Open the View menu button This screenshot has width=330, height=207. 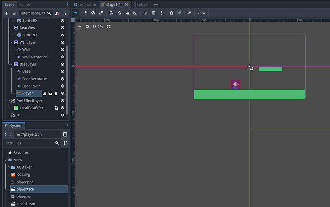201,13
